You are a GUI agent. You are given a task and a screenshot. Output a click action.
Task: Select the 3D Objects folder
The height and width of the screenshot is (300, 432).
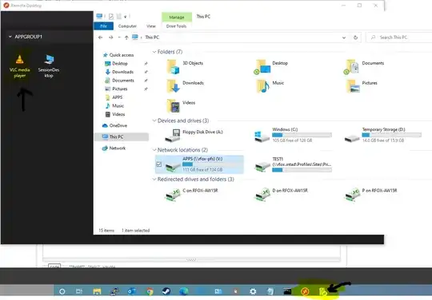point(185,66)
